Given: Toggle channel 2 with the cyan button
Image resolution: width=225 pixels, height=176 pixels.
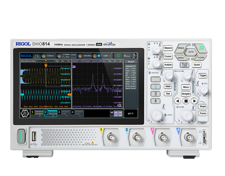Looking at the screenshot, I should [x=156, y=86].
